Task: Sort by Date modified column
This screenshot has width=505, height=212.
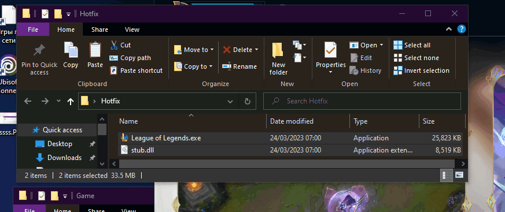Action: 308,121
